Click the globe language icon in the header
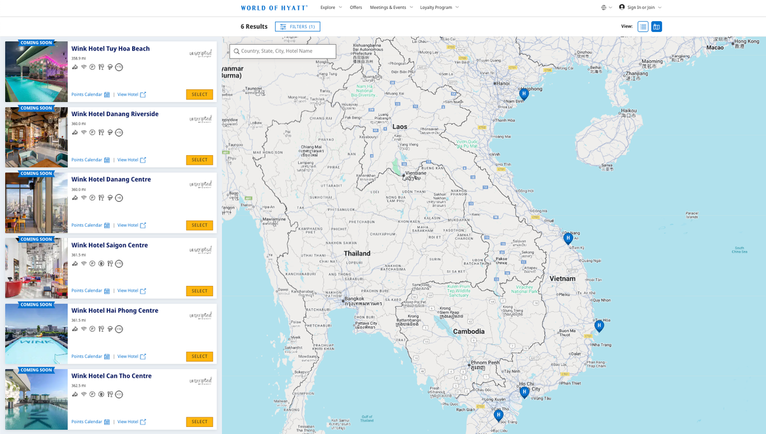The image size is (766, 434). (604, 8)
